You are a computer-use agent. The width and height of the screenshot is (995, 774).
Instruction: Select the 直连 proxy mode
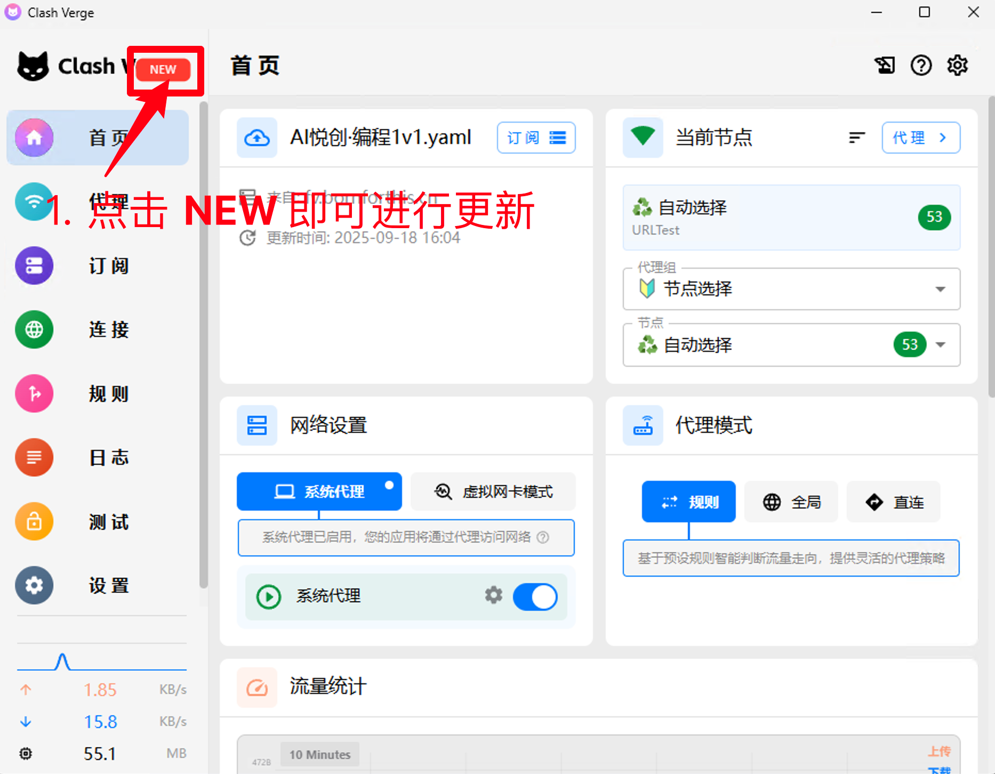pyautogui.click(x=894, y=502)
